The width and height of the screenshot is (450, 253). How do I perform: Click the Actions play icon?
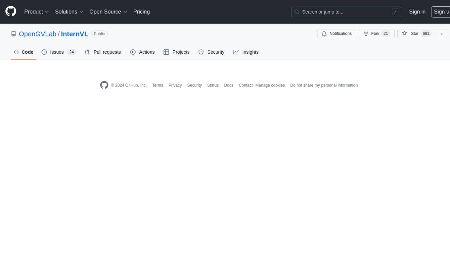pos(133,52)
